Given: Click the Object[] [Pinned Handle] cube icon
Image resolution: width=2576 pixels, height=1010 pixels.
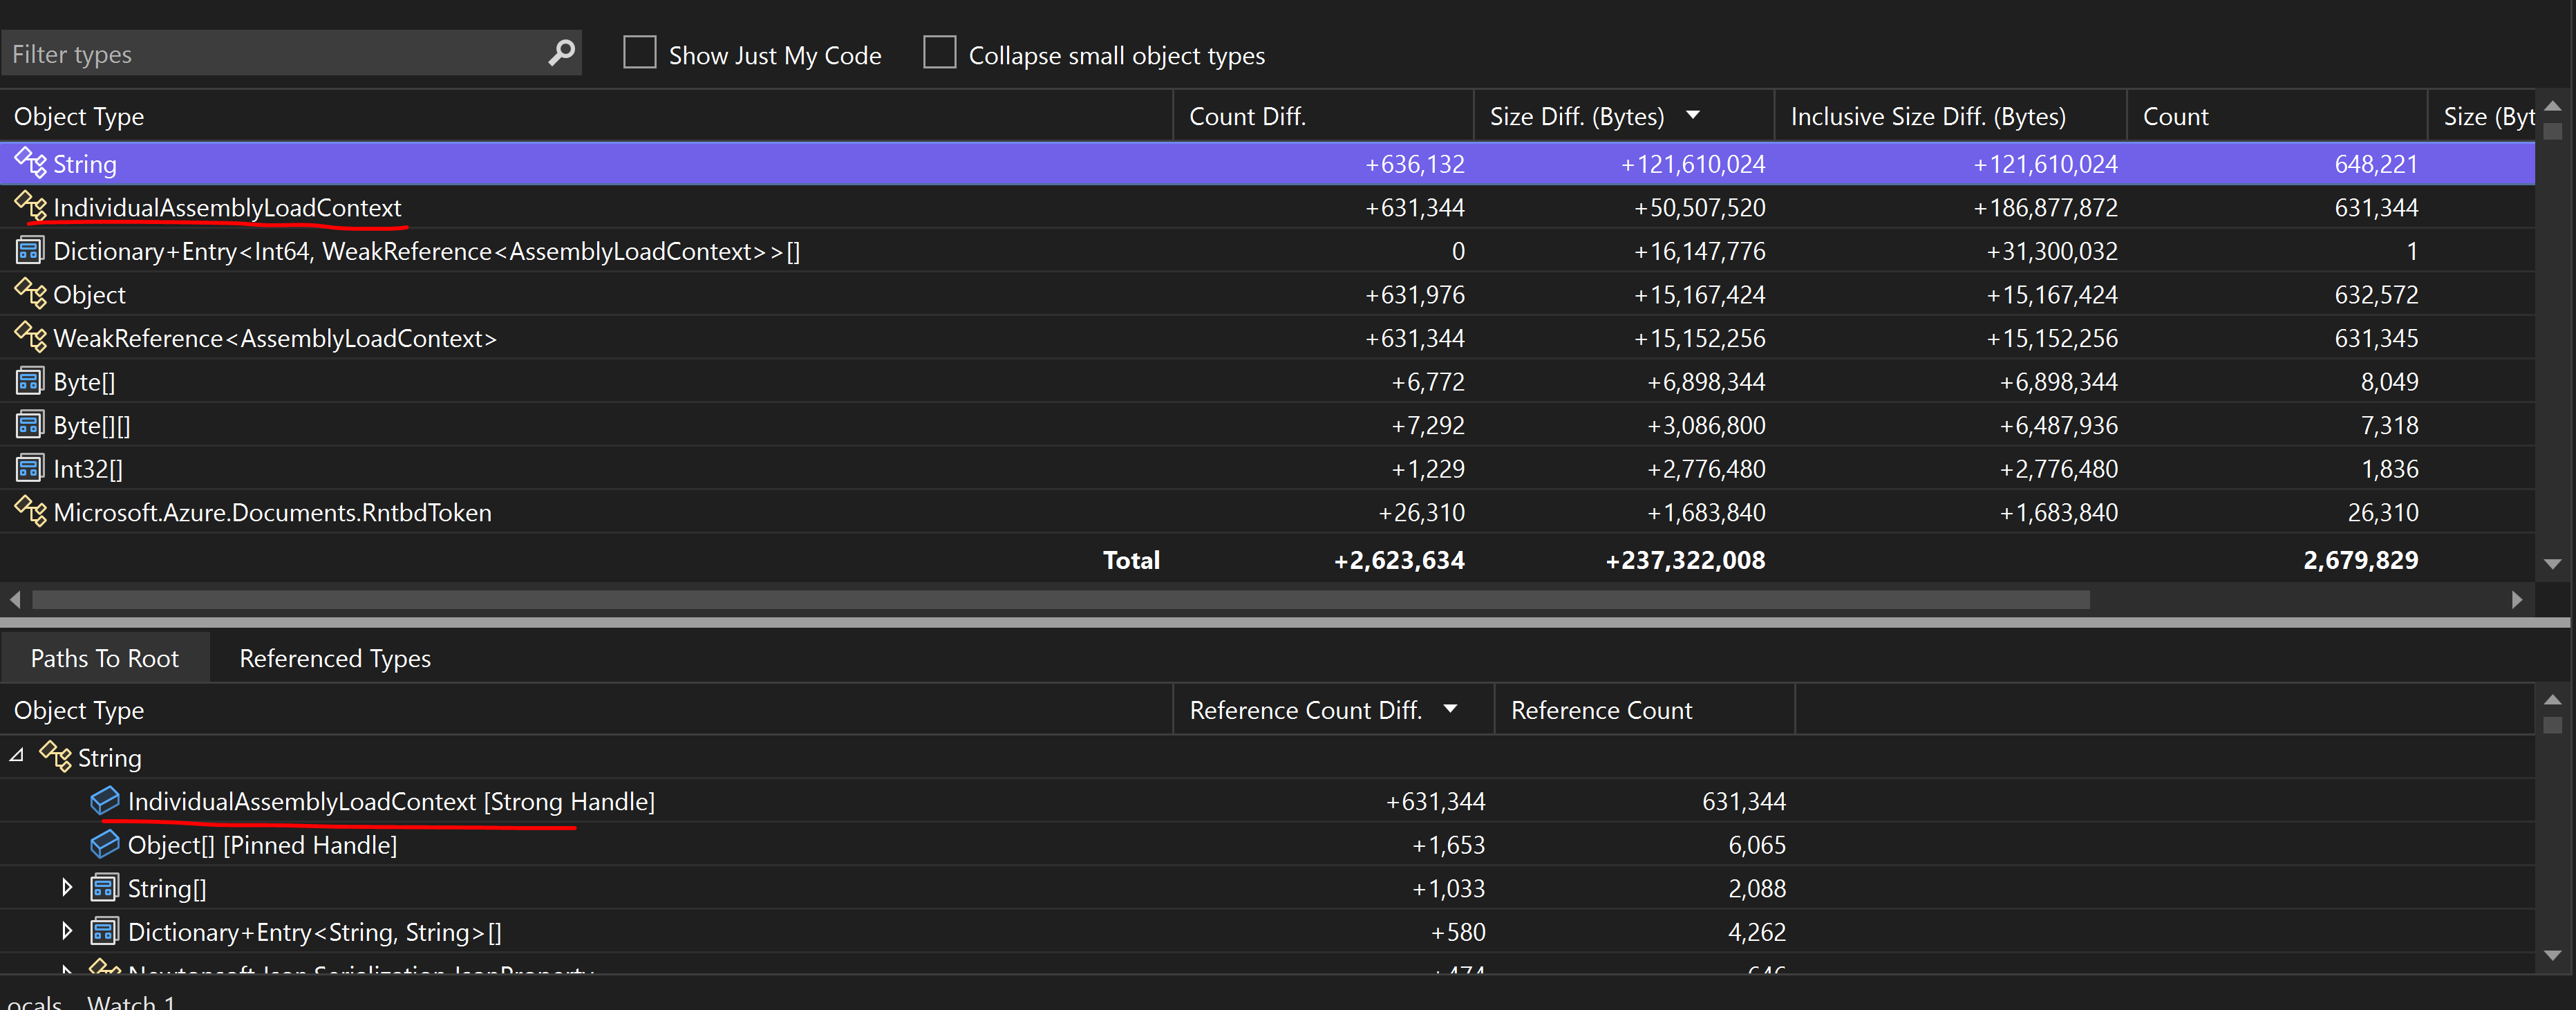Looking at the screenshot, I should (x=105, y=844).
